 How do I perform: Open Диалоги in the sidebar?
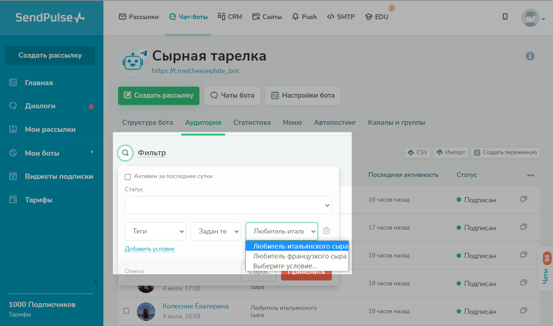40,106
